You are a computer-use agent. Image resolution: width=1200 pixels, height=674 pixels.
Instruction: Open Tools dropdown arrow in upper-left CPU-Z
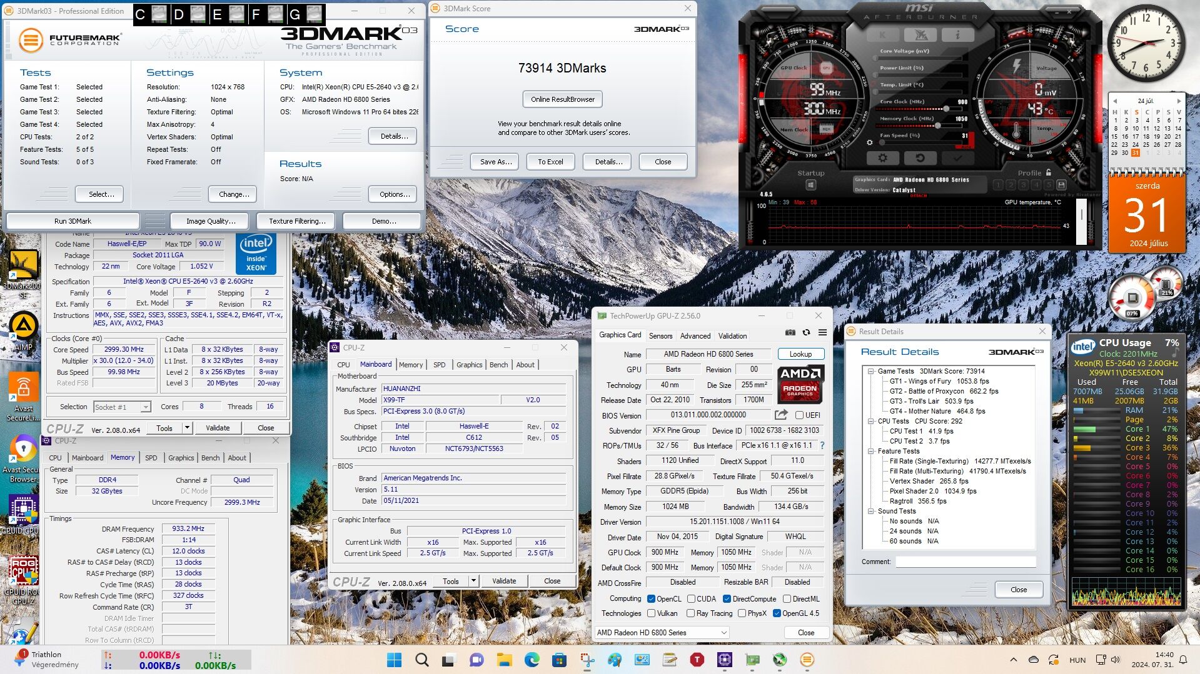[187, 428]
